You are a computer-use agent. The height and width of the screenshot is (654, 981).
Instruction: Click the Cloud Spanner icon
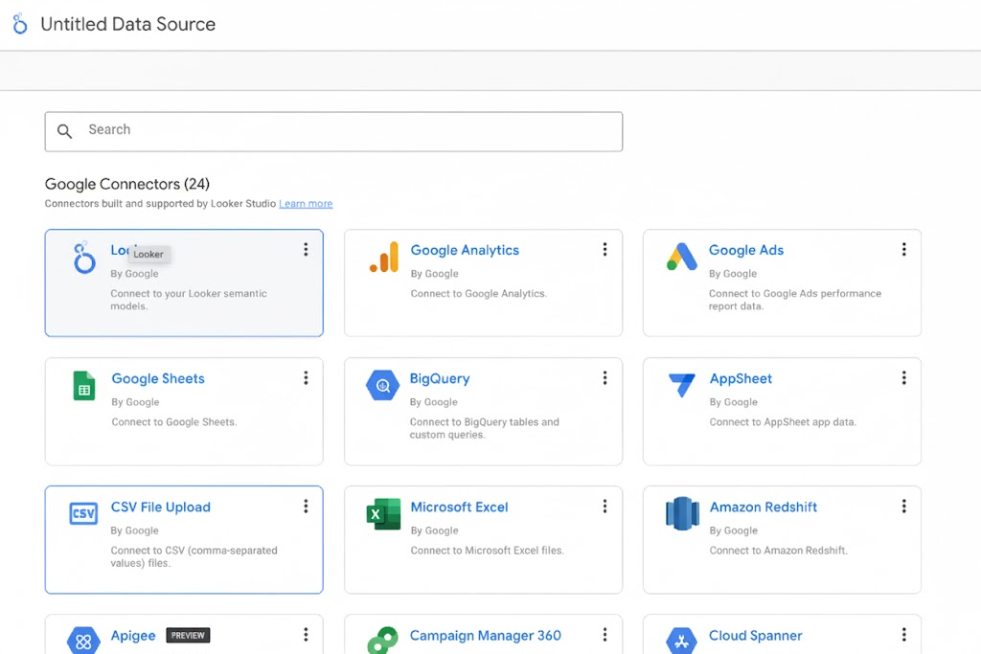click(682, 641)
